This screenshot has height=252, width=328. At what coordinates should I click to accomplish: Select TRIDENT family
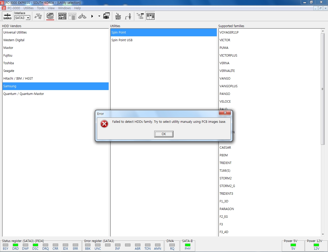pyautogui.click(x=270, y=163)
